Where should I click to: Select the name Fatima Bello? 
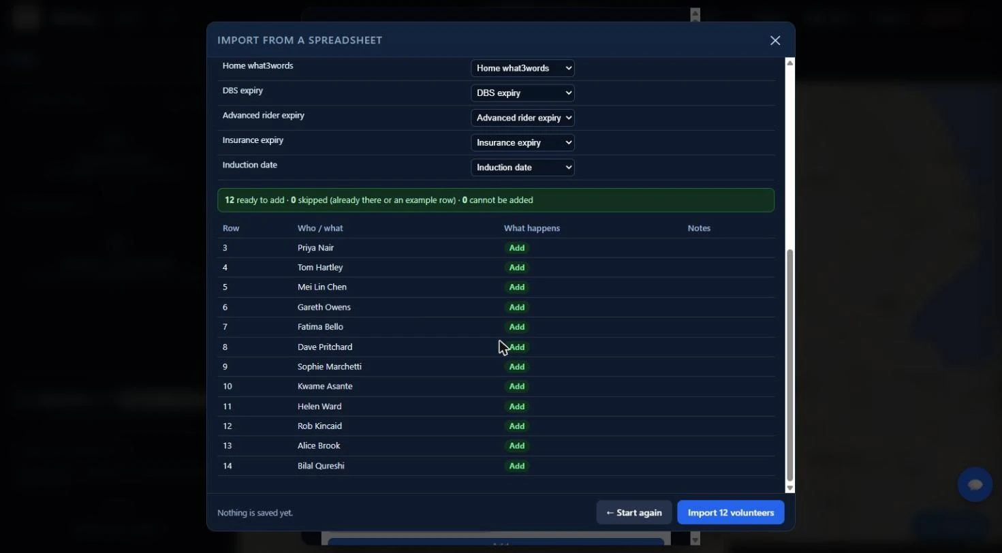[x=320, y=327]
